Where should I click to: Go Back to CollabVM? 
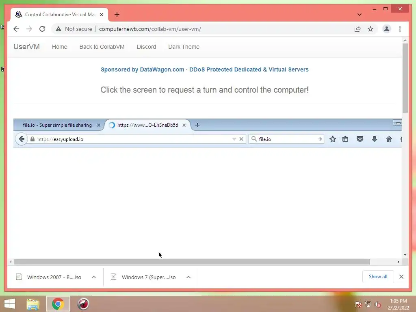[102, 47]
